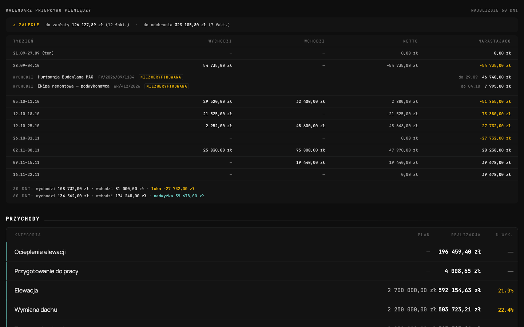Sort by the NARASTAJĄCO column header
This screenshot has height=327, width=524.
coord(495,41)
